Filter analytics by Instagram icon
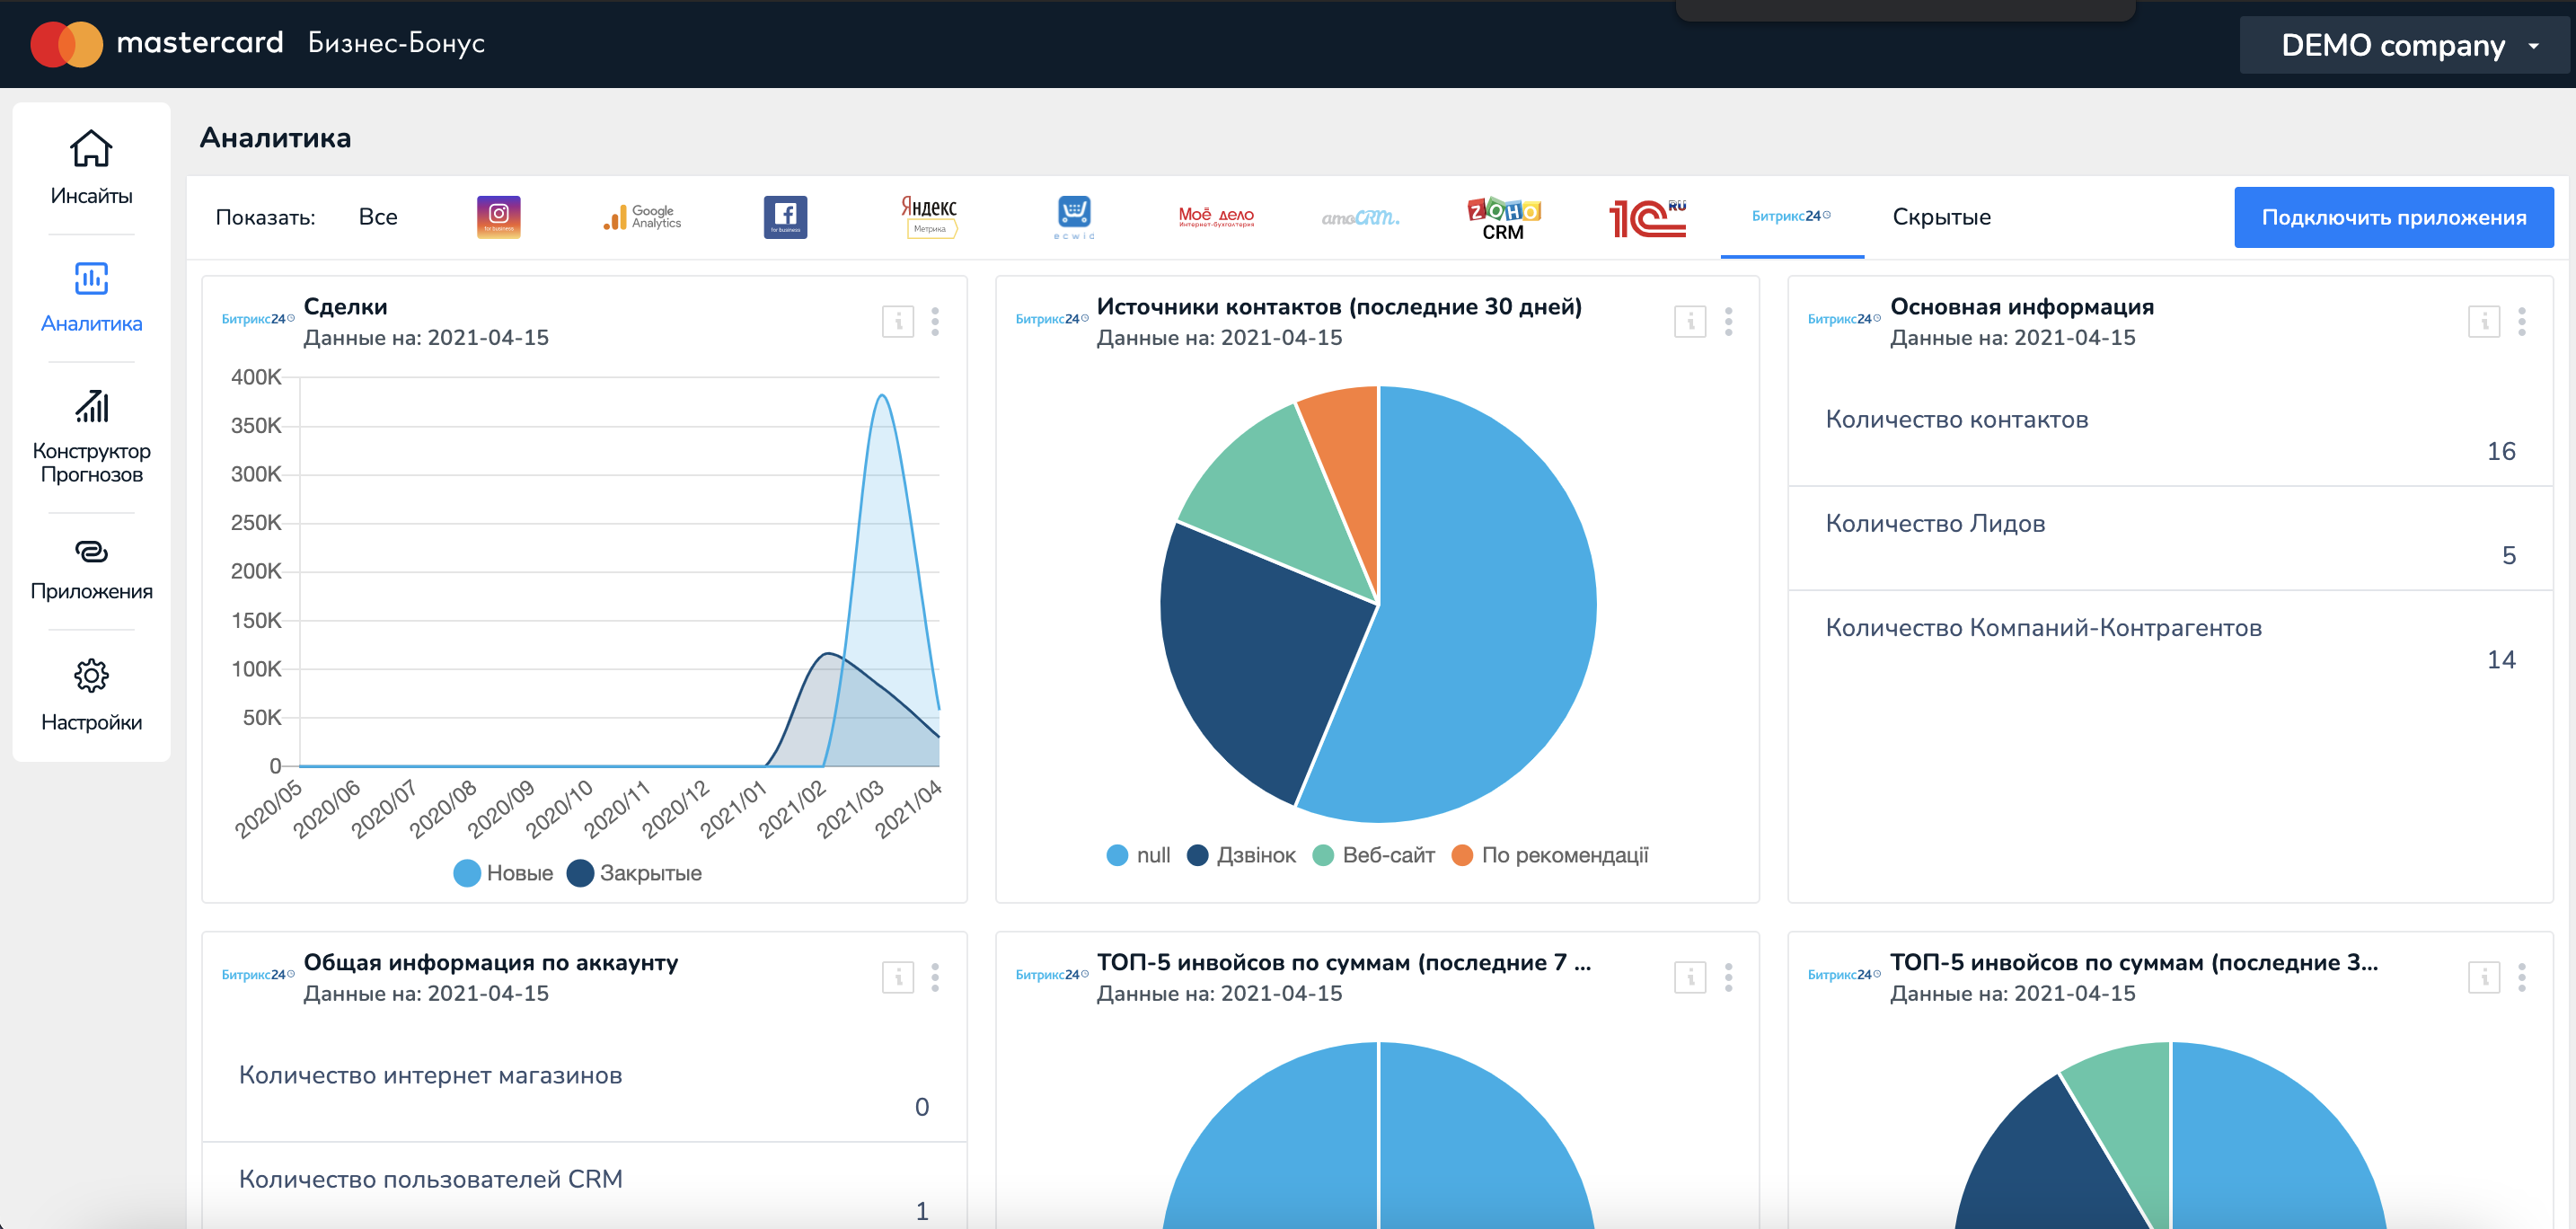The image size is (2576, 1229). point(498,217)
